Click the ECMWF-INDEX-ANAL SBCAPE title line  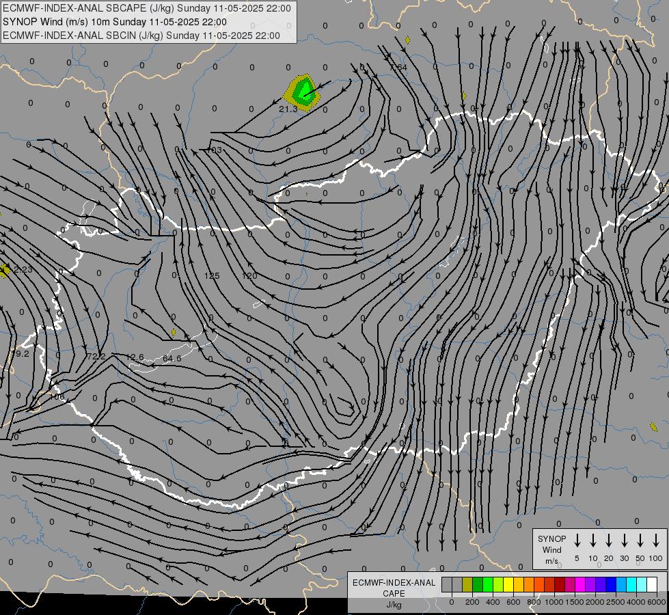(147, 8)
